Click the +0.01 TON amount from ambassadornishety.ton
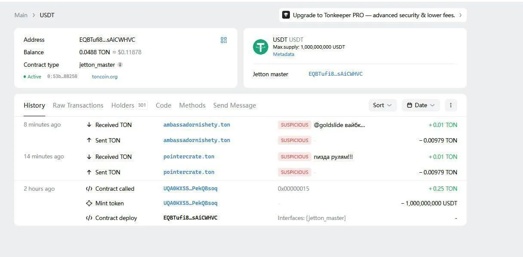The image size is (523, 257). click(443, 125)
